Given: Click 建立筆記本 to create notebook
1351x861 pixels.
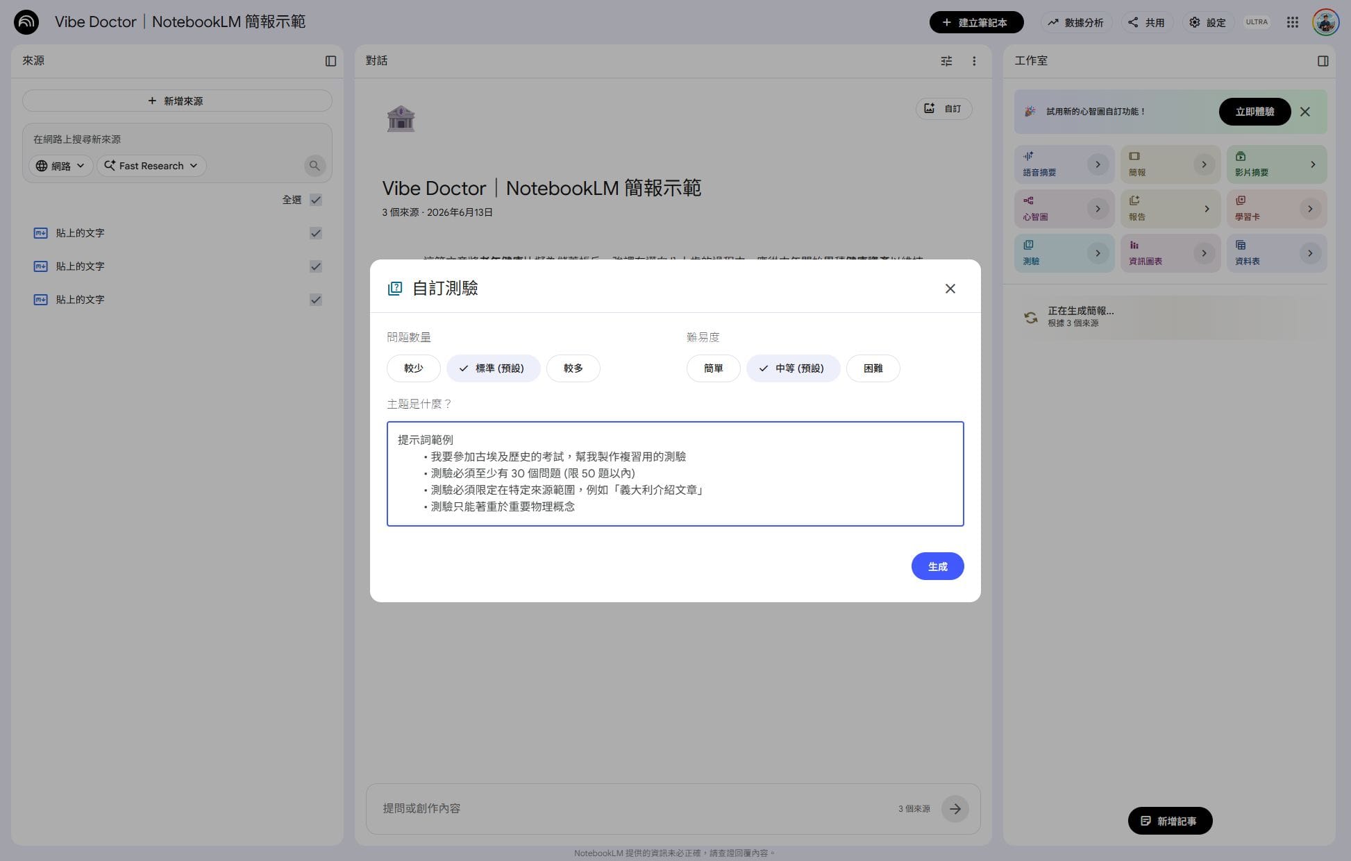Looking at the screenshot, I should coord(976,22).
